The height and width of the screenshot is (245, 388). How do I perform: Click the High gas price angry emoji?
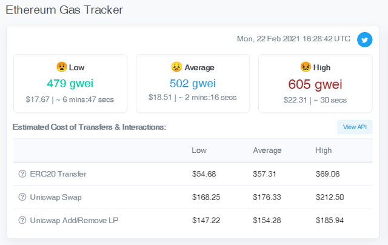(306, 67)
